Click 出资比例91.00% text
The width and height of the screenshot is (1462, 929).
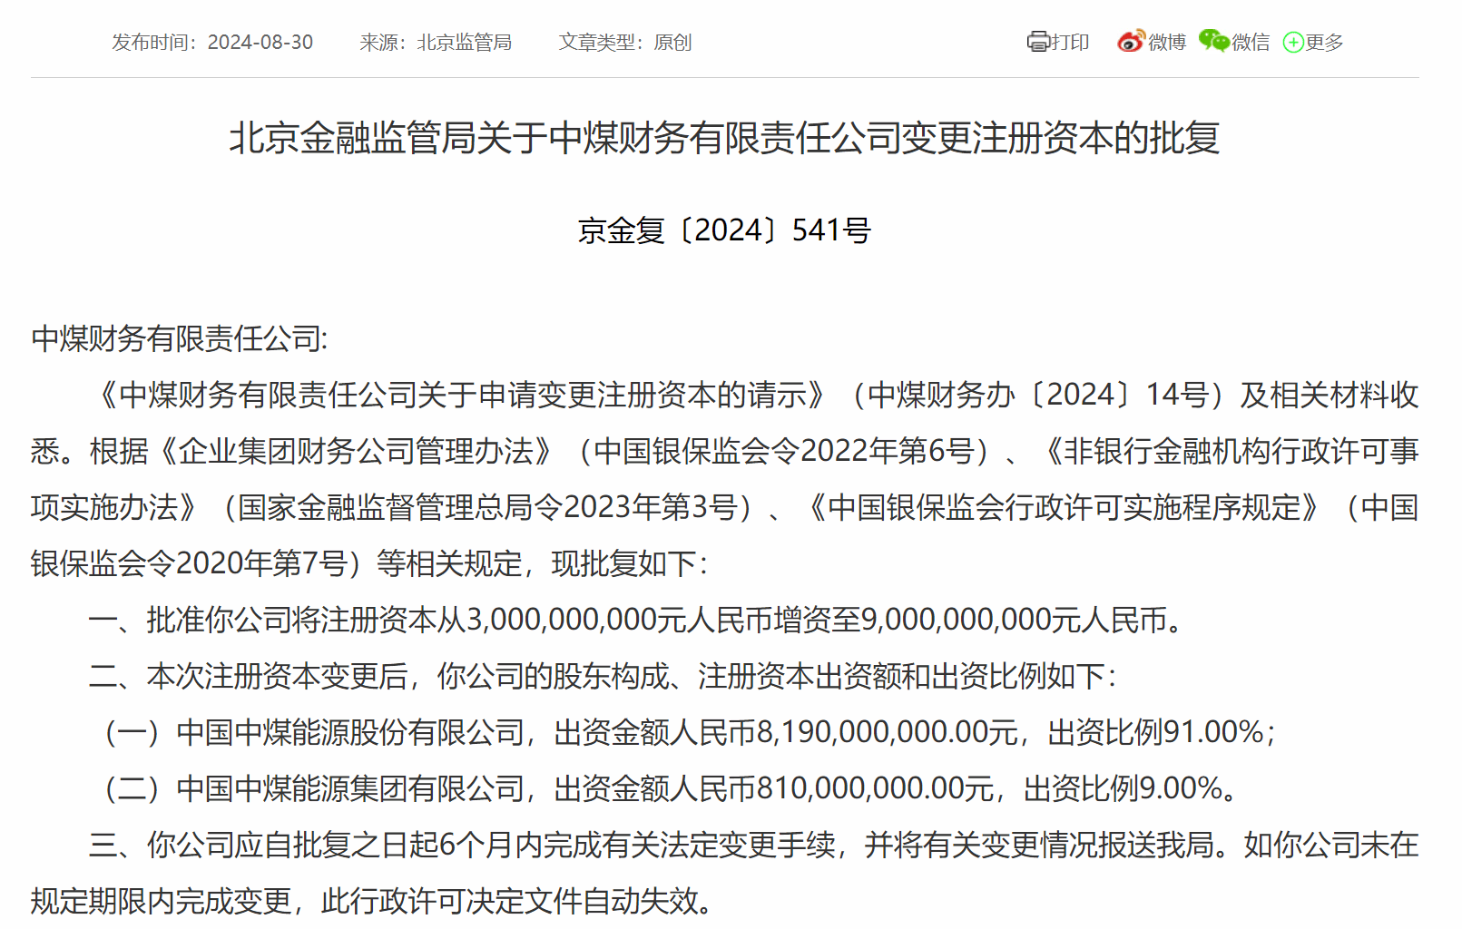pos(1156,732)
